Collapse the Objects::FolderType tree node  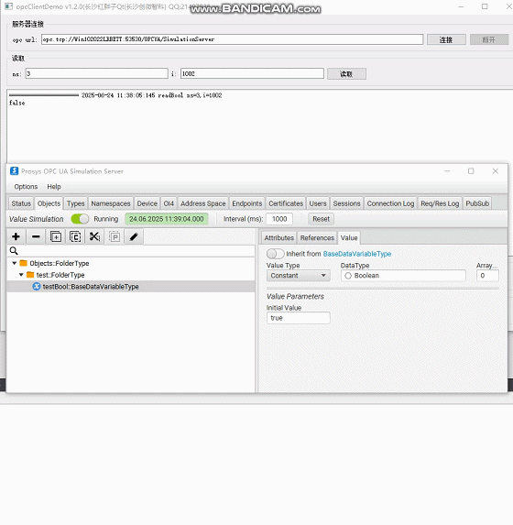click(x=14, y=263)
